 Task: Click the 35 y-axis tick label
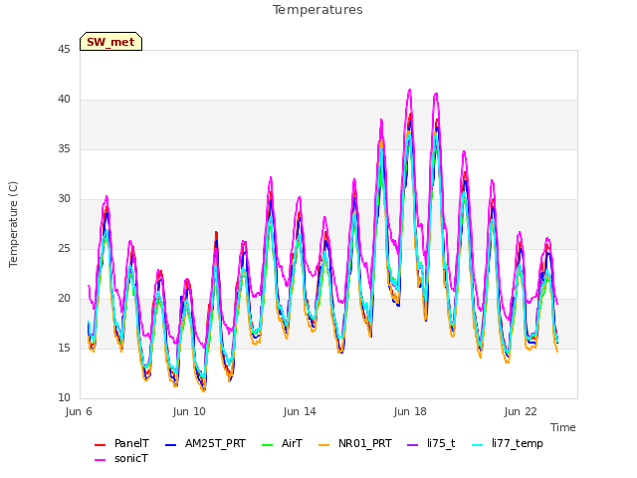click(64, 149)
